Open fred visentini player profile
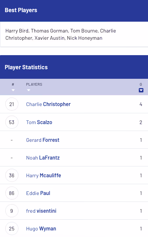The width and height of the screenshot is (148, 237). (41, 211)
